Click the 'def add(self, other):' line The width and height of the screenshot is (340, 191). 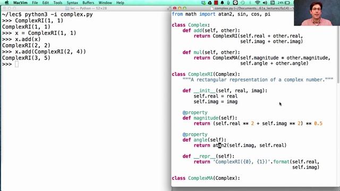point(211,30)
